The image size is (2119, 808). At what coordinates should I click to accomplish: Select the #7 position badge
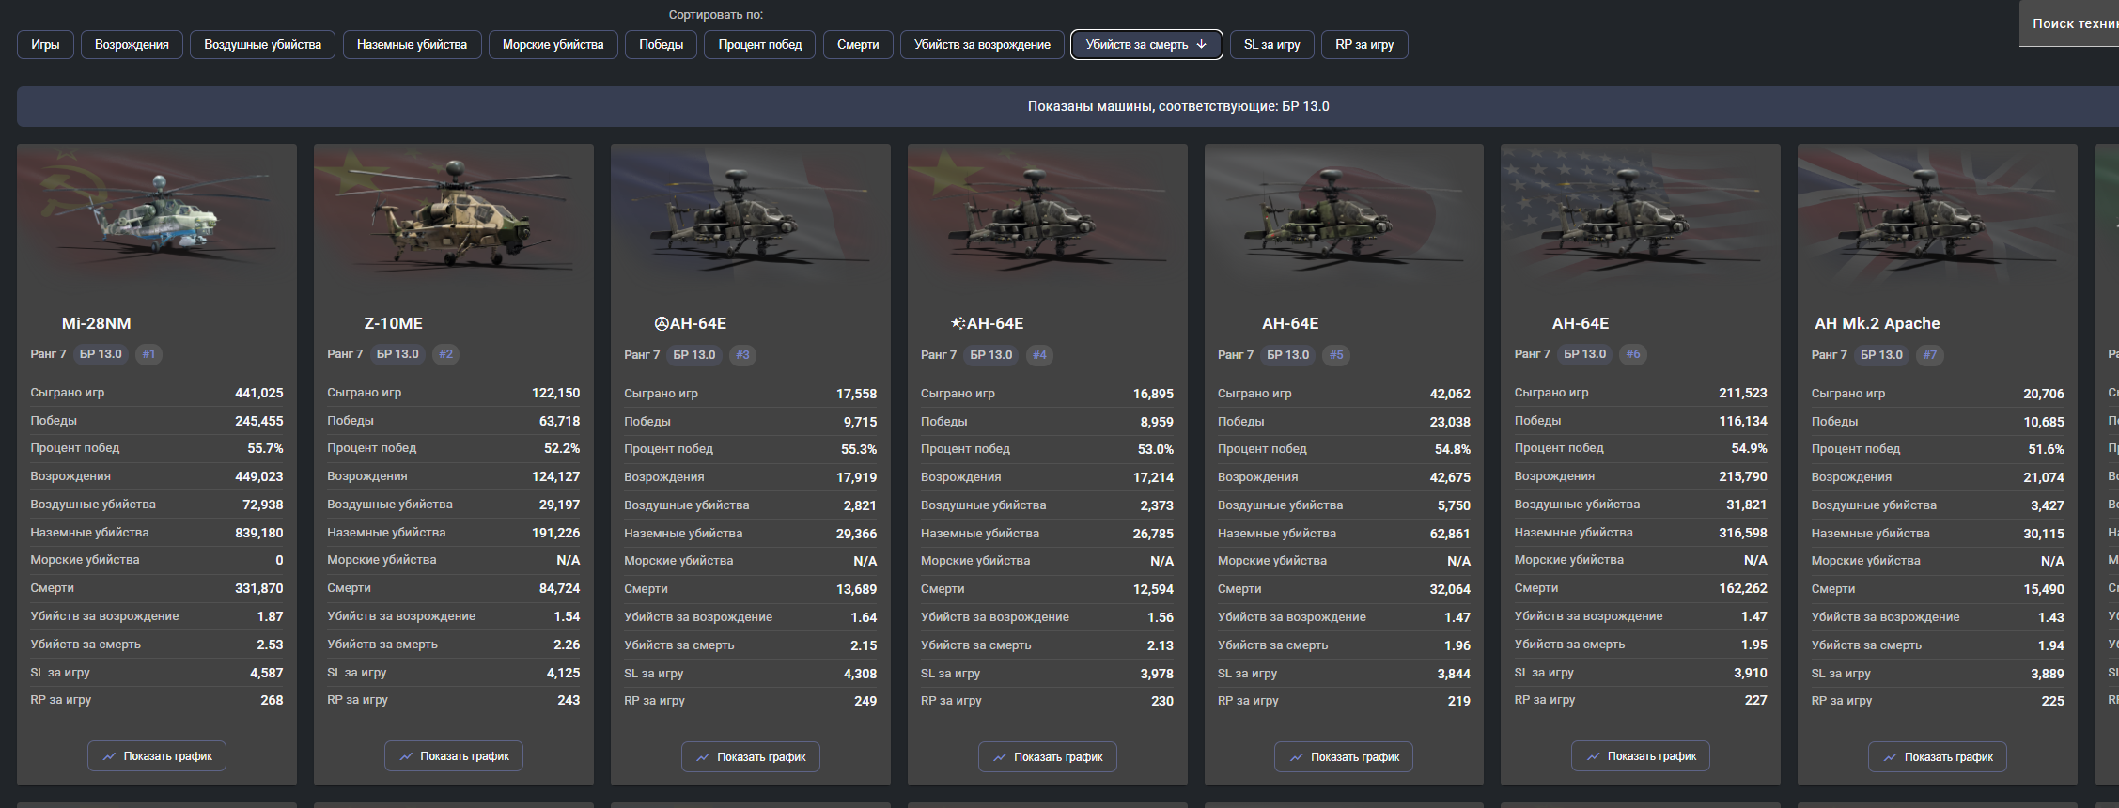1929,355
